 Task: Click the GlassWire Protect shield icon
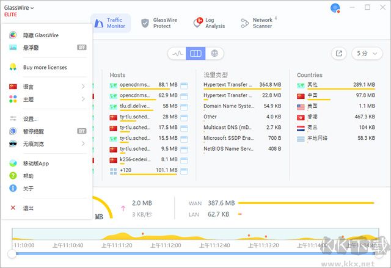pyautogui.click(x=145, y=23)
